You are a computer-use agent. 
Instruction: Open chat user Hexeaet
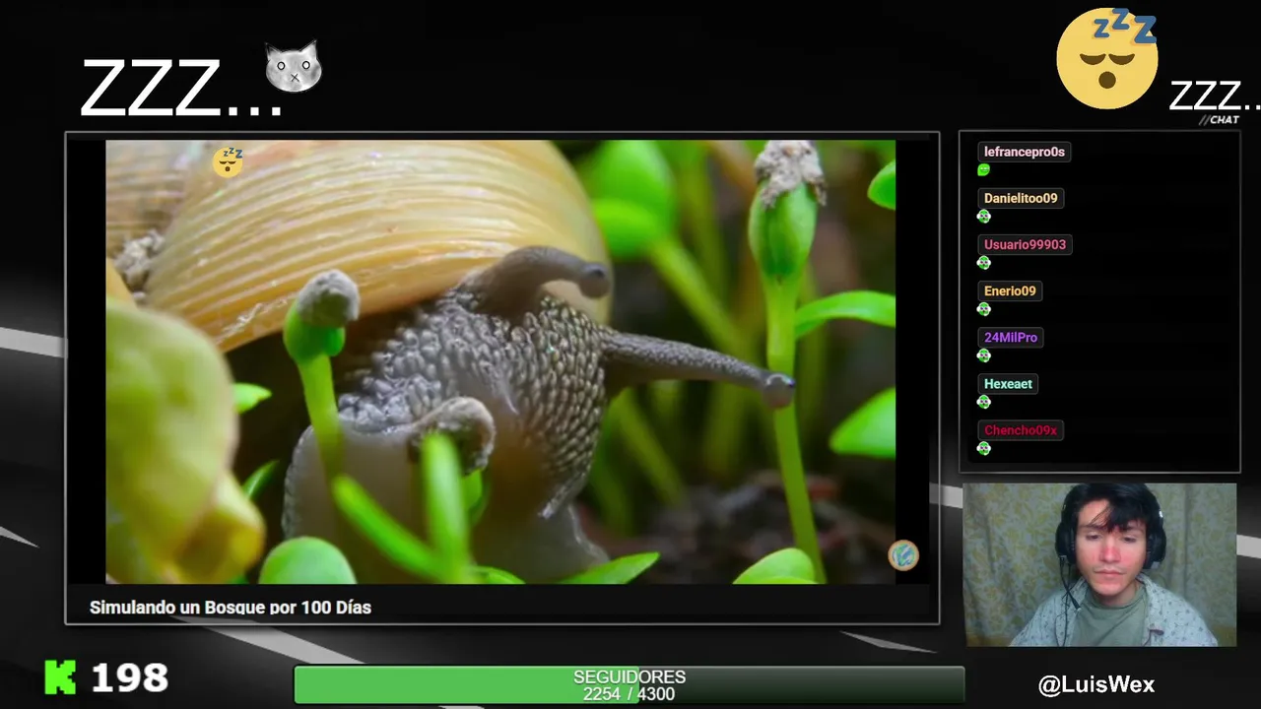click(x=1008, y=383)
